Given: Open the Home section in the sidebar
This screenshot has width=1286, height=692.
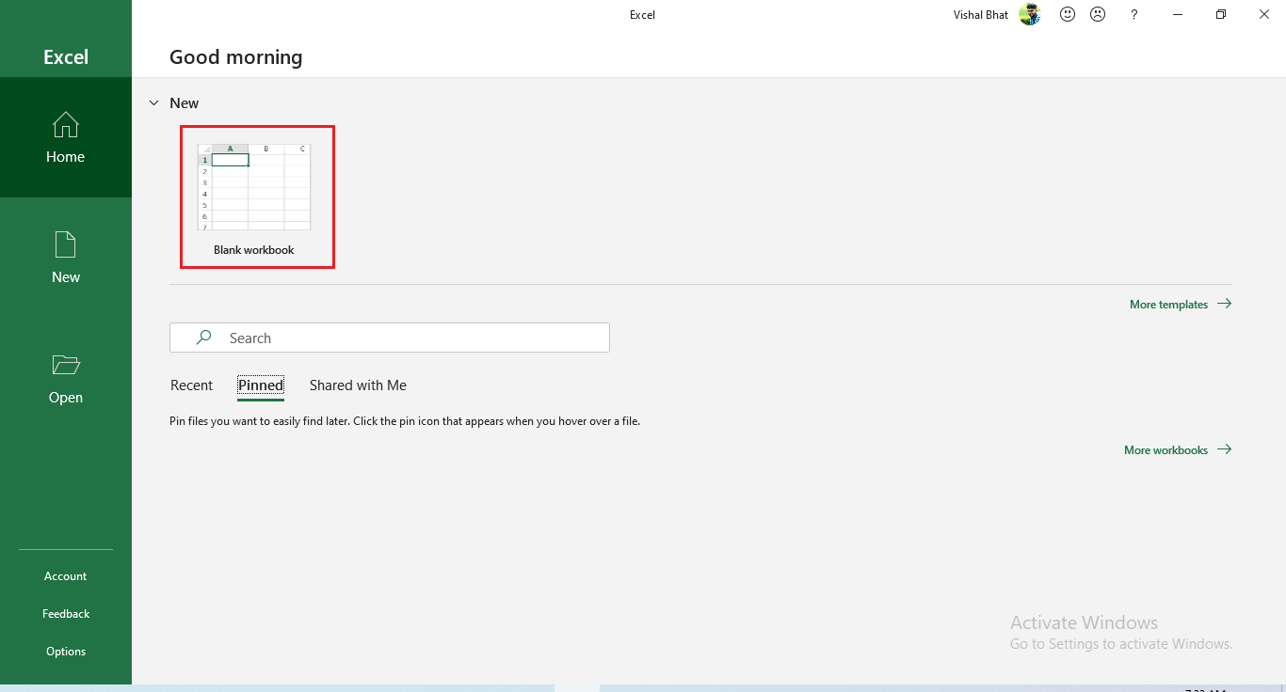Looking at the screenshot, I should pyautogui.click(x=66, y=137).
